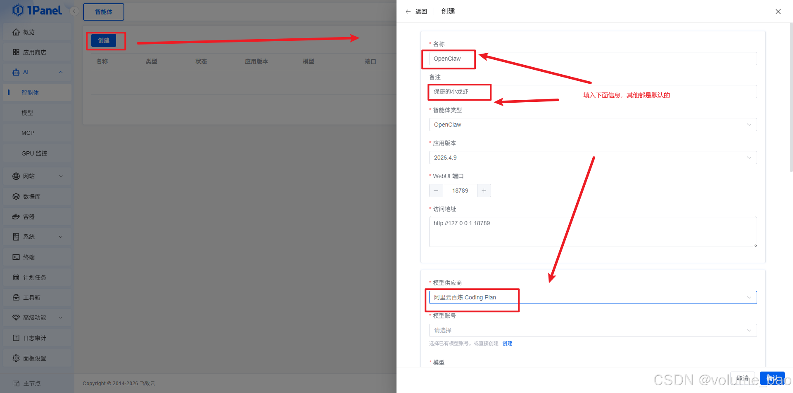Decrease WebUI port with minus button
The height and width of the screenshot is (393, 793).
436,191
